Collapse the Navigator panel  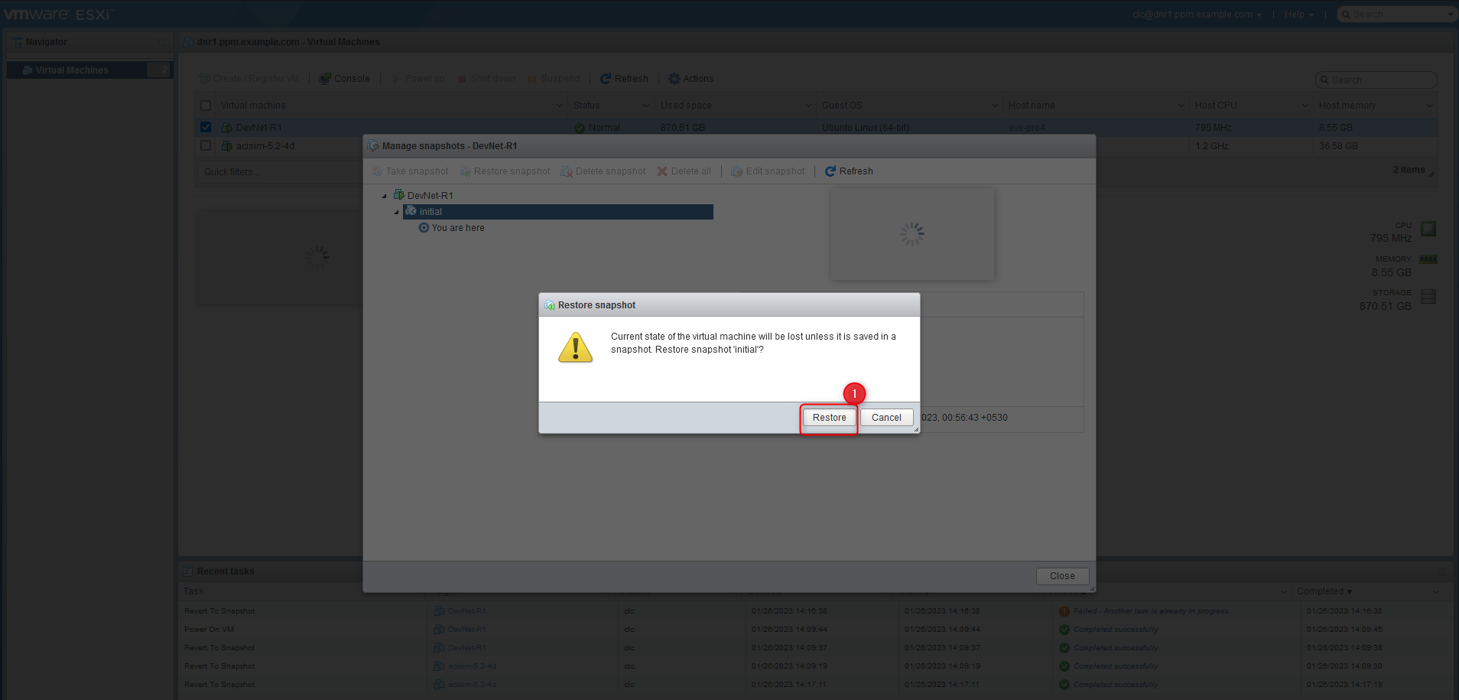[x=161, y=43]
